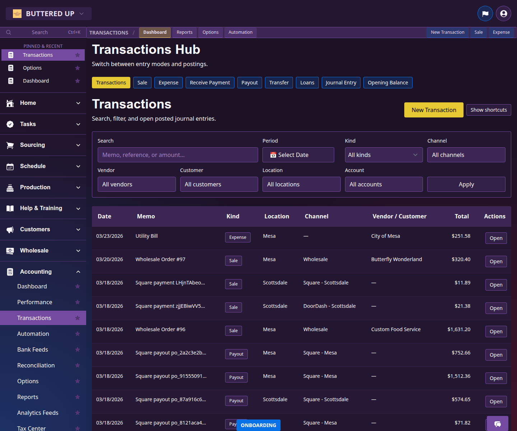Click the search magnifier icon in the sidebar
Screen dimensions: 517x431
pyautogui.click(x=9, y=32)
